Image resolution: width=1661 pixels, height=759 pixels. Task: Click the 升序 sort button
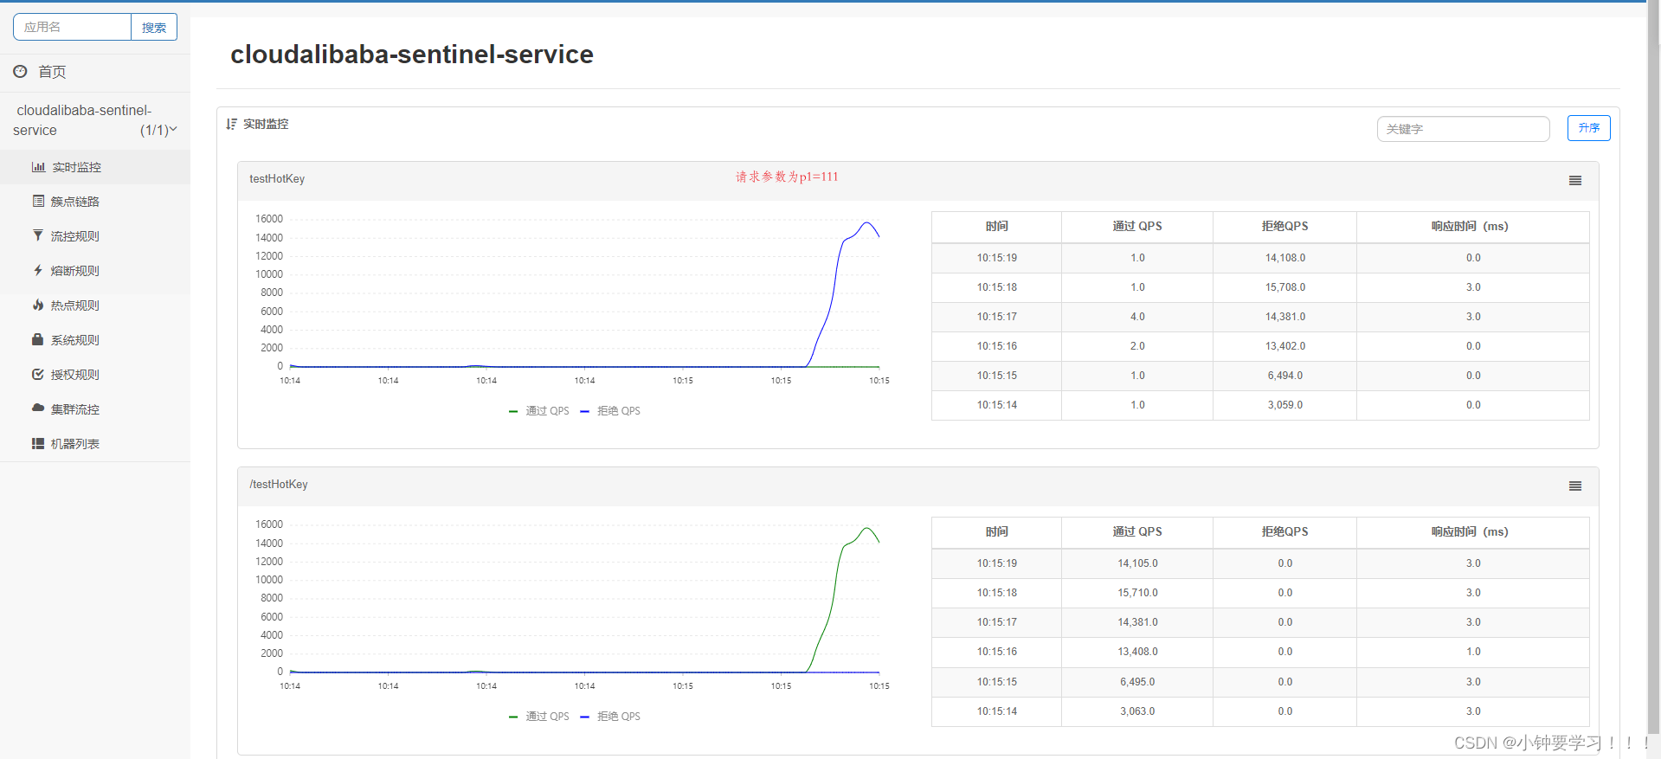[1589, 128]
